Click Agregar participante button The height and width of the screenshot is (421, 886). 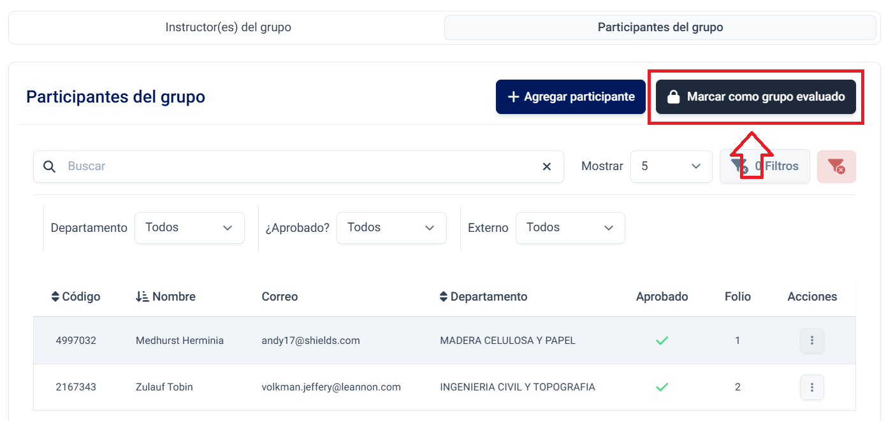point(570,97)
